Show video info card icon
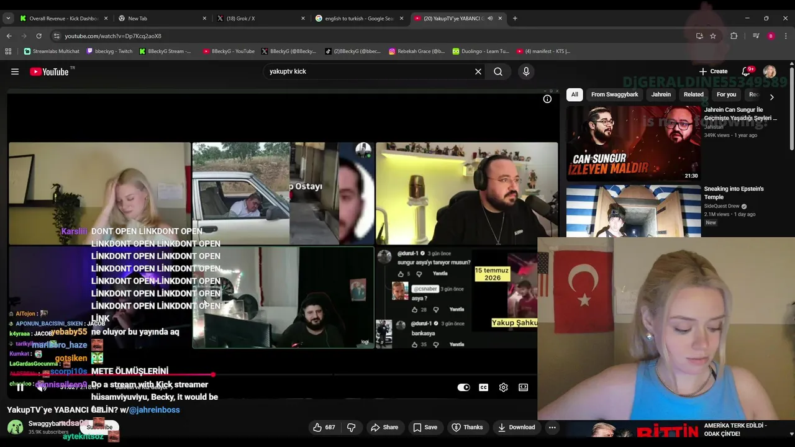 point(547,99)
